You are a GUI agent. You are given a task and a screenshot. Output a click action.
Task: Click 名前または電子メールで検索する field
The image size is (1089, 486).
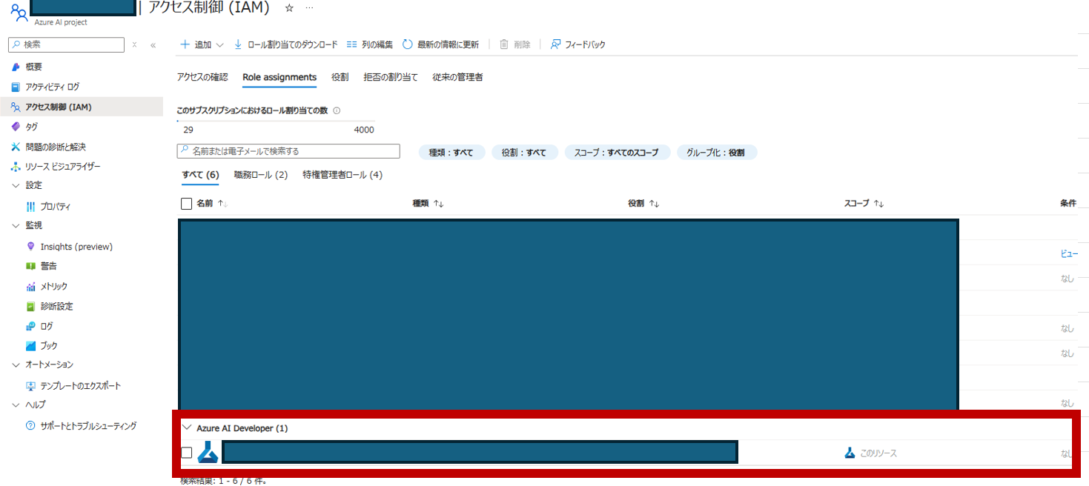(288, 151)
